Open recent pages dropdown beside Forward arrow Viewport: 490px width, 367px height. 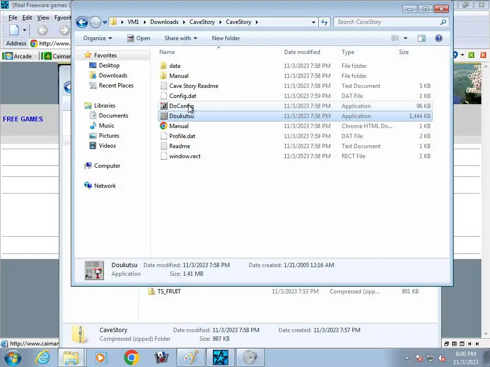tap(105, 22)
